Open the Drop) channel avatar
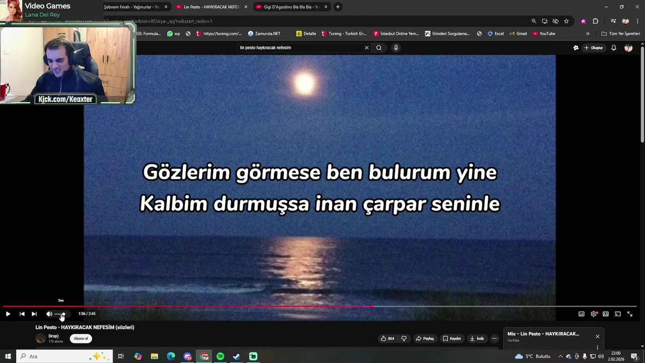 click(40, 339)
